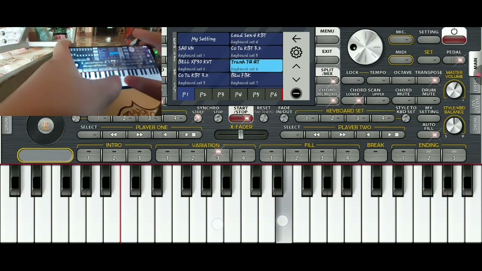Open the My Setting list header
482x271 pixels.
(203, 38)
